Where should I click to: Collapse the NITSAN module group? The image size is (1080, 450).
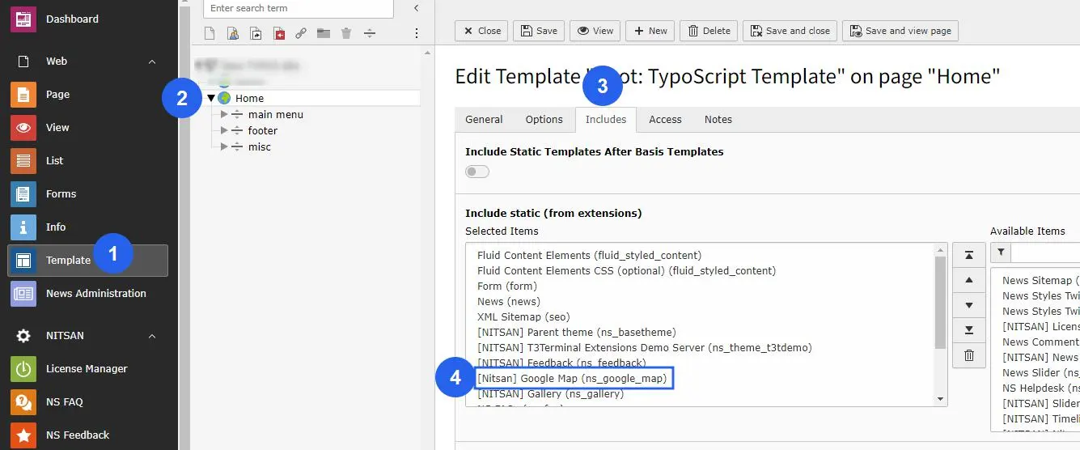(152, 336)
